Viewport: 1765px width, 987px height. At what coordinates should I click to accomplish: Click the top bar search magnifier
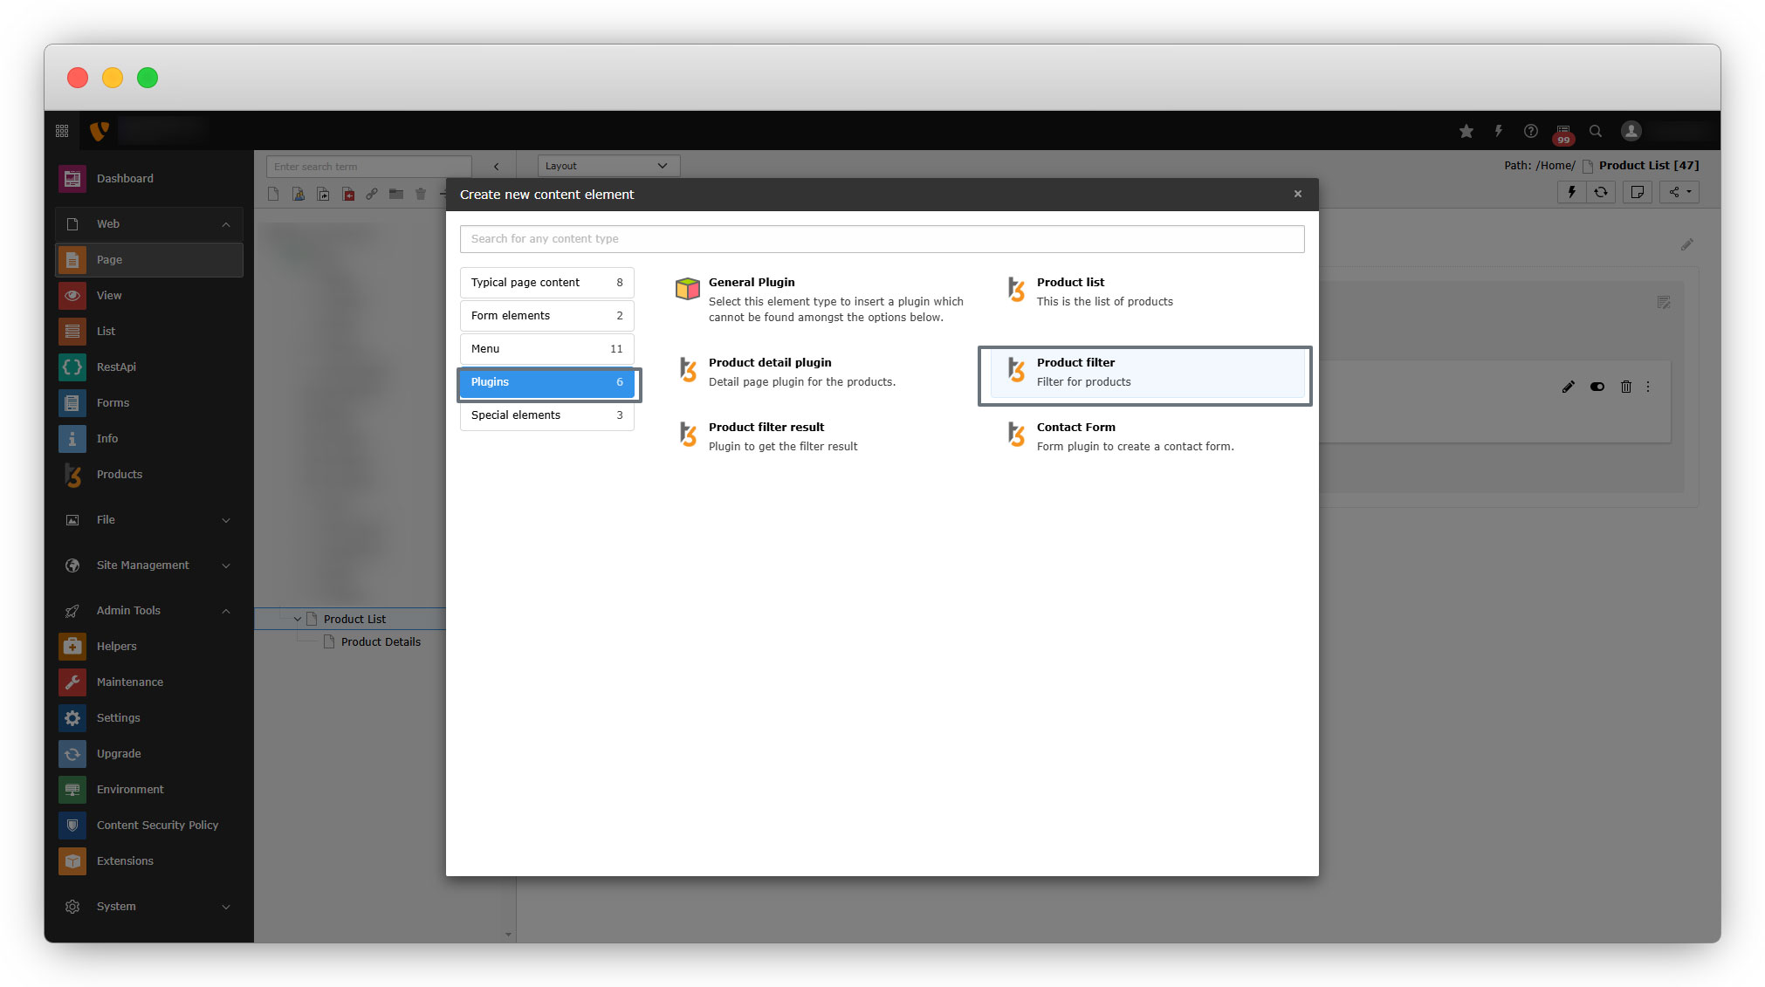(x=1595, y=131)
